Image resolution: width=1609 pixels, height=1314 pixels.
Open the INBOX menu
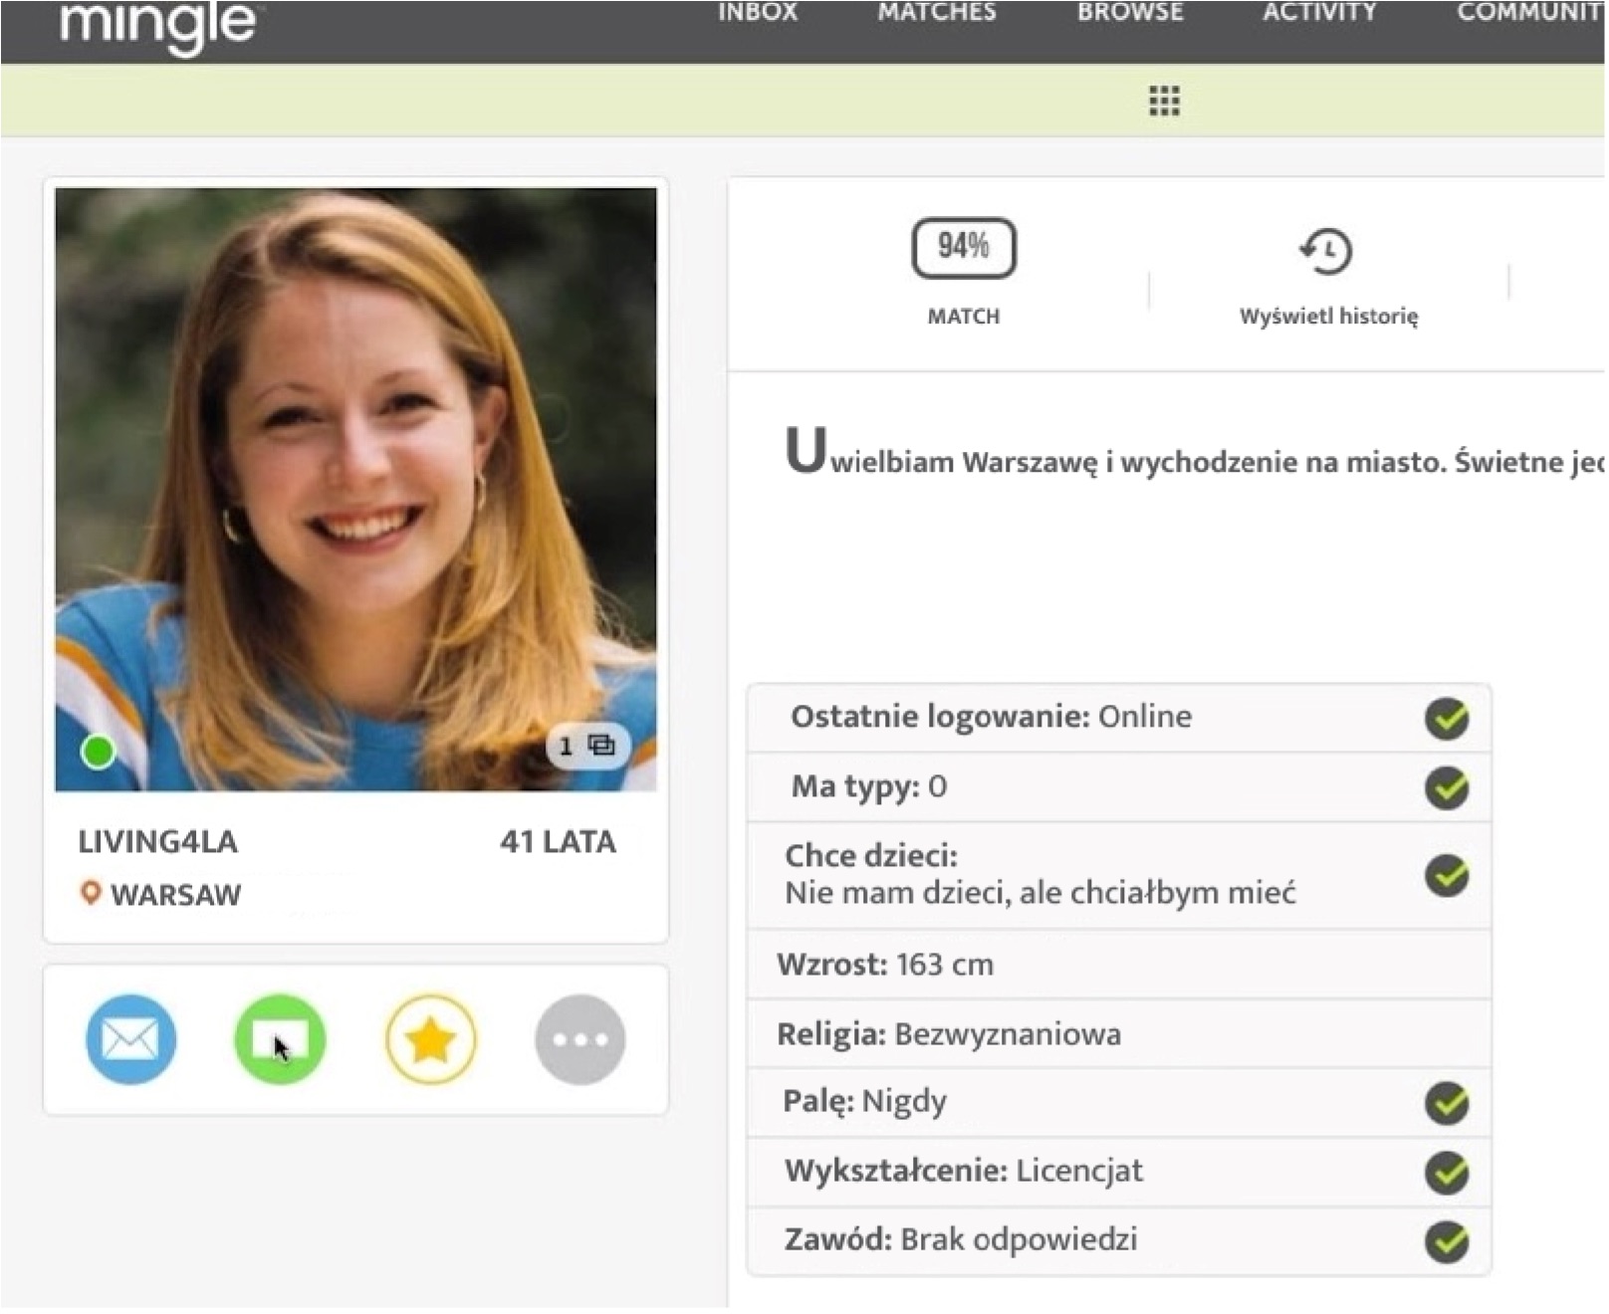click(758, 13)
